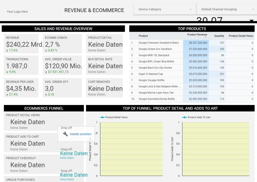Click the Your Logo Here placeholder
This screenshot has width=257, height=182.
tap(17, 12)
